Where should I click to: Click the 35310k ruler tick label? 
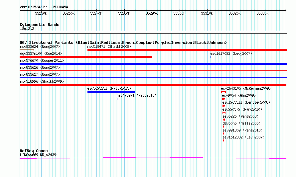[x=207, y=13]
